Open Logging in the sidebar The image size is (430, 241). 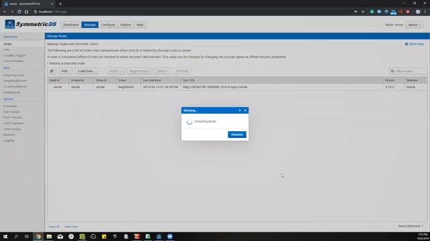tap(9, 141)
